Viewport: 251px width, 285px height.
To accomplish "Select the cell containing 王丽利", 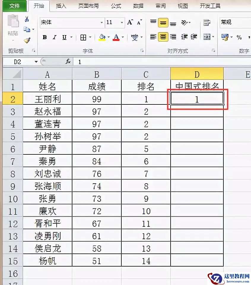I will 47,99.
